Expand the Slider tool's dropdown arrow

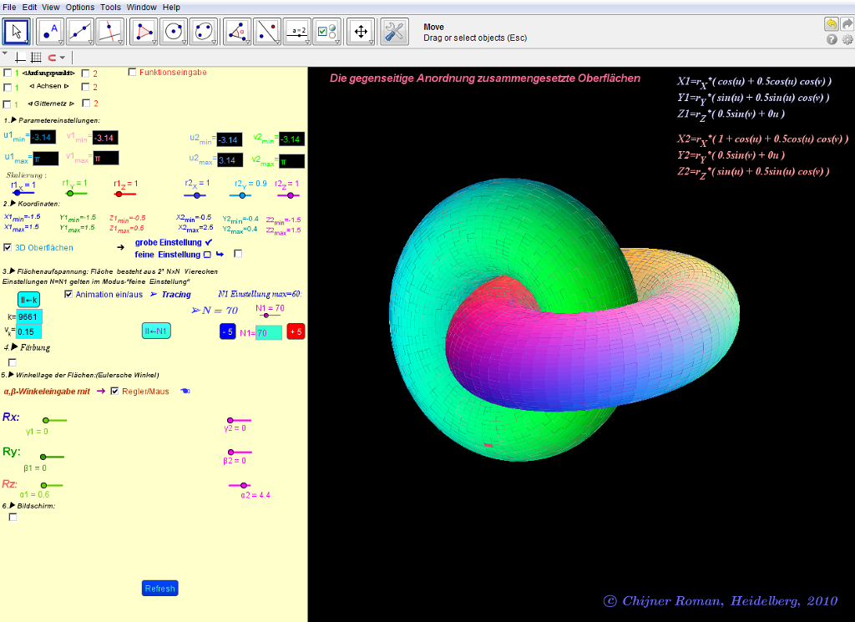[308, 41]
